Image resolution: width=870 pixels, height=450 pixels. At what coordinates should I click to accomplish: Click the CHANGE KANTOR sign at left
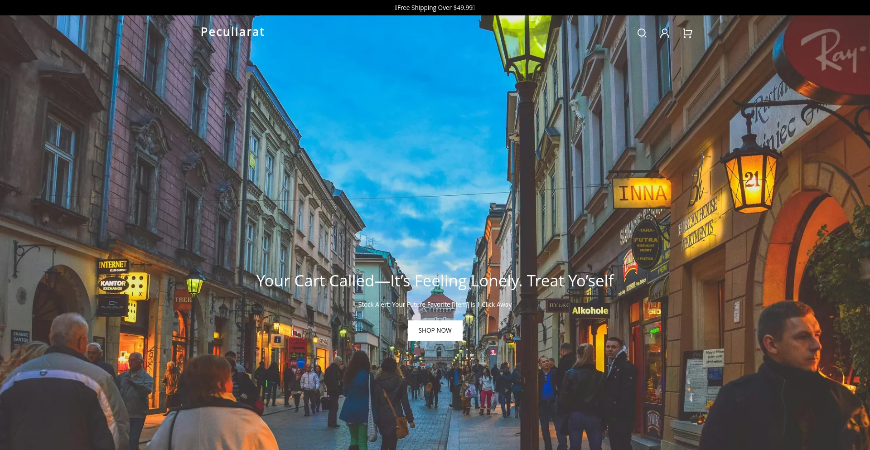(20, 337)
